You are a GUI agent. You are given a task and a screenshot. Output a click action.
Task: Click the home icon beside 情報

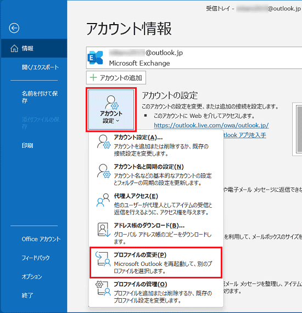(14, 48)
